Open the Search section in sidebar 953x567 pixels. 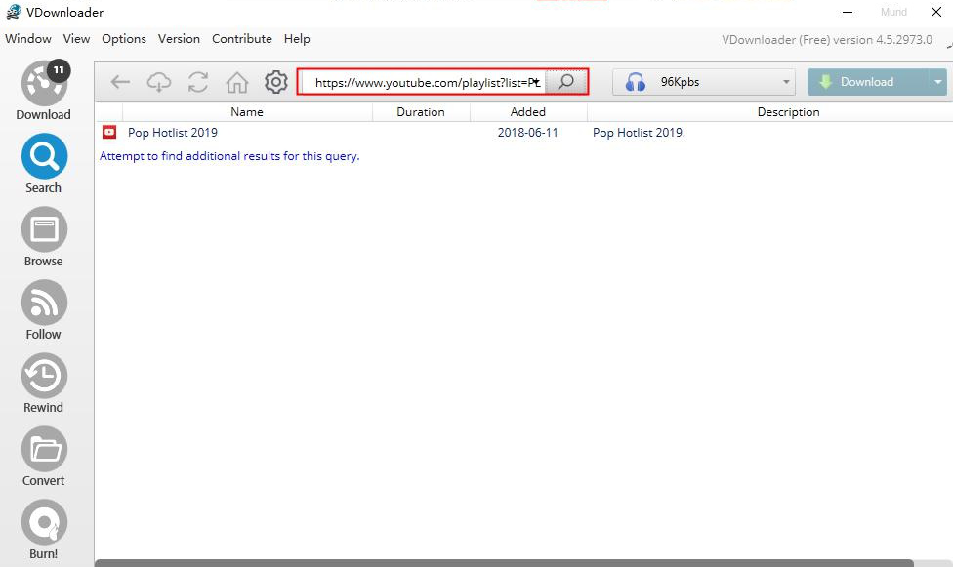point(44,164)
